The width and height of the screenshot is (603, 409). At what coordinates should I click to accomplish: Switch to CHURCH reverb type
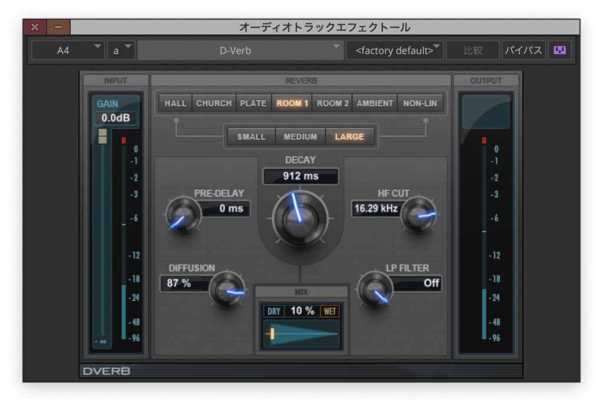pos(214,103)
